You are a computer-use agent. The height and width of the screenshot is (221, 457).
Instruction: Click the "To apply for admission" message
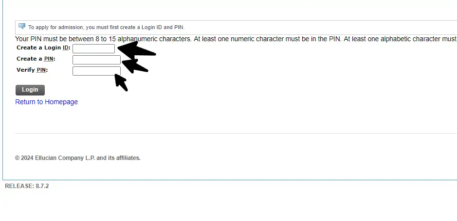point(107,27)
